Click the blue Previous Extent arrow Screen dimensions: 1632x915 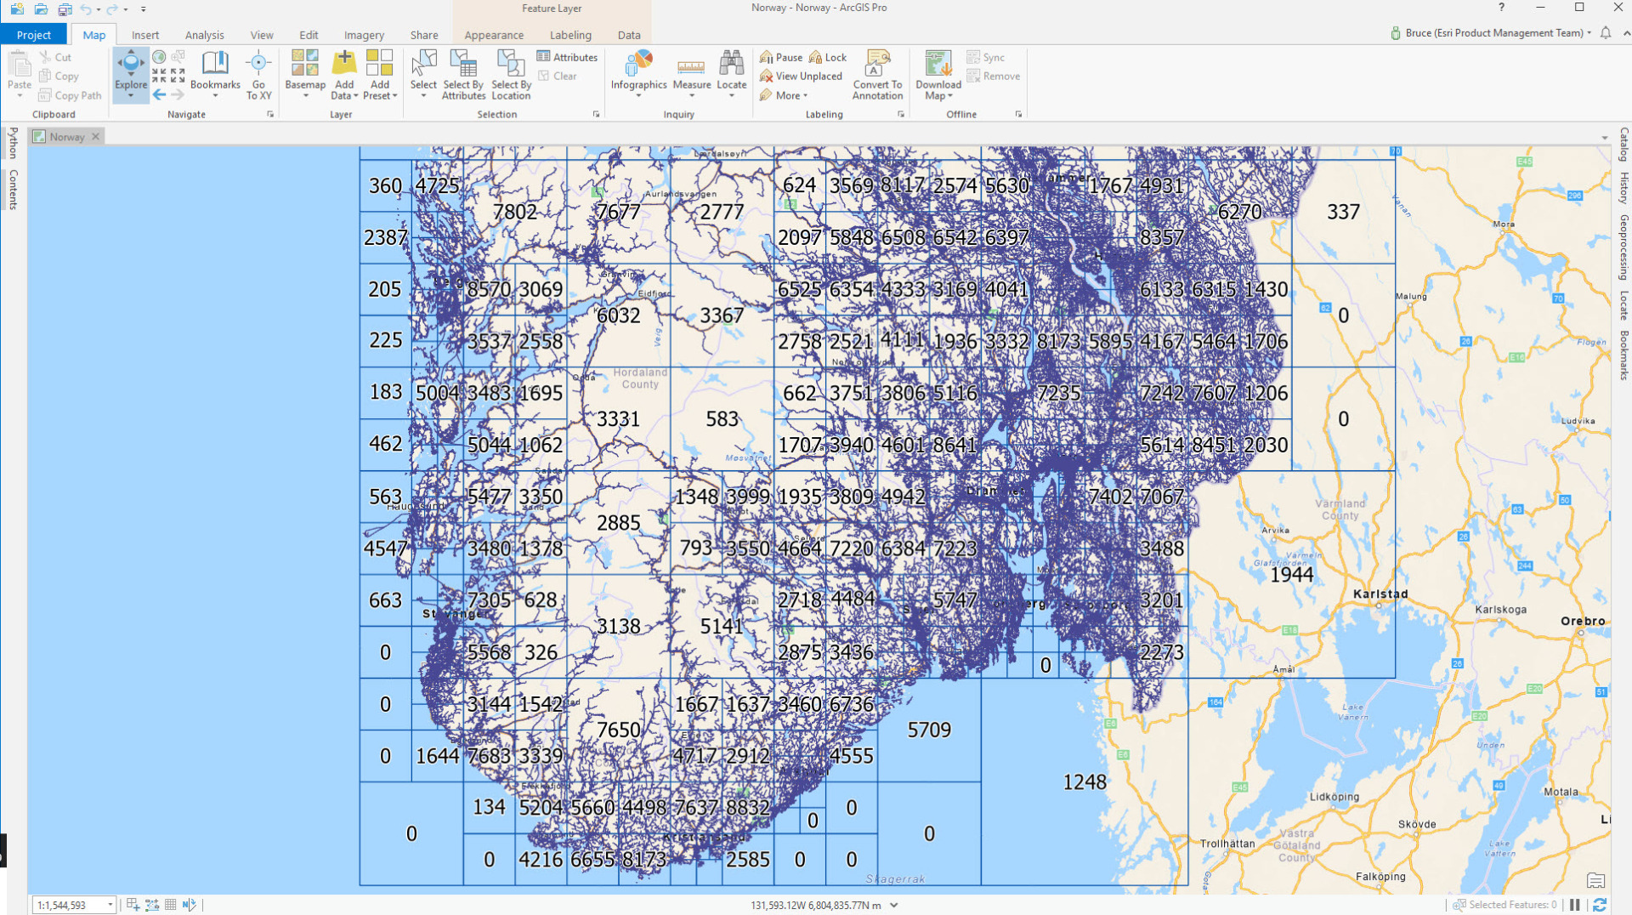tap(159, 95)
